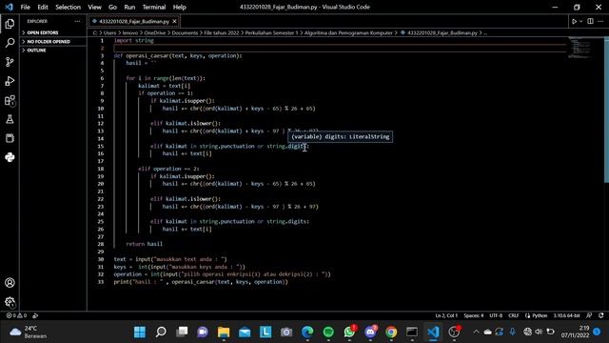Screen dimensions: 609x343
Task: Select the 4332201028_Fajar_Budiman.py editor tab
Action: (134, 21)
